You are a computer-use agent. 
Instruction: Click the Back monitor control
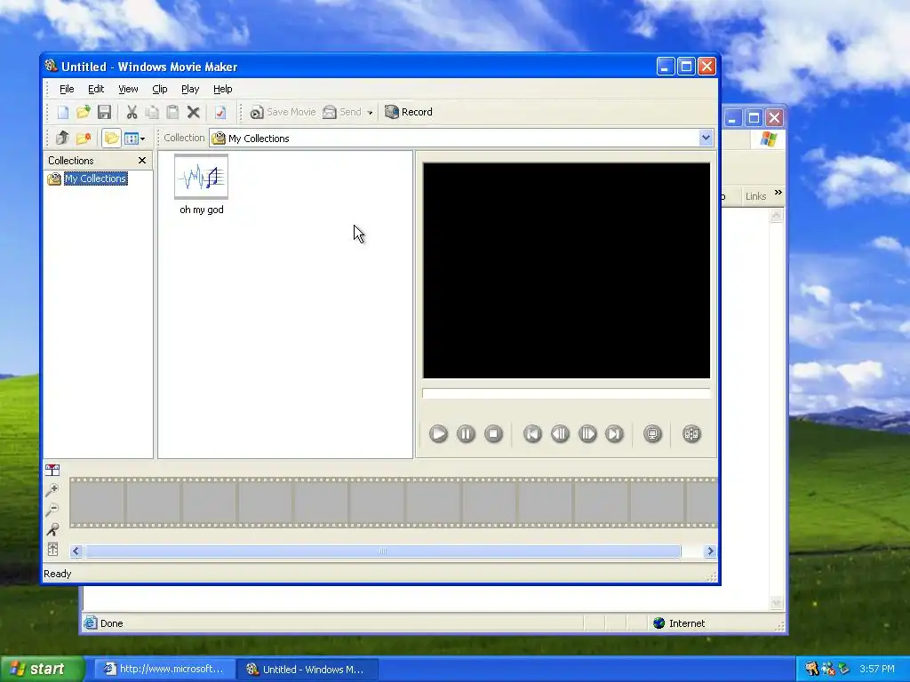532,433
